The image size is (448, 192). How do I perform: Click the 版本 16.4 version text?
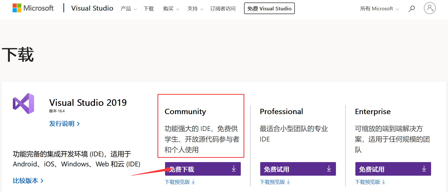[x=57, y=111]
